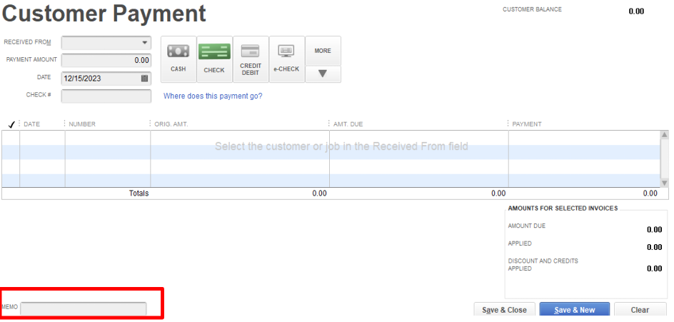674x322 pixels.
Task: Open 'Where does this payment go?' link
Action: point(213,96)
